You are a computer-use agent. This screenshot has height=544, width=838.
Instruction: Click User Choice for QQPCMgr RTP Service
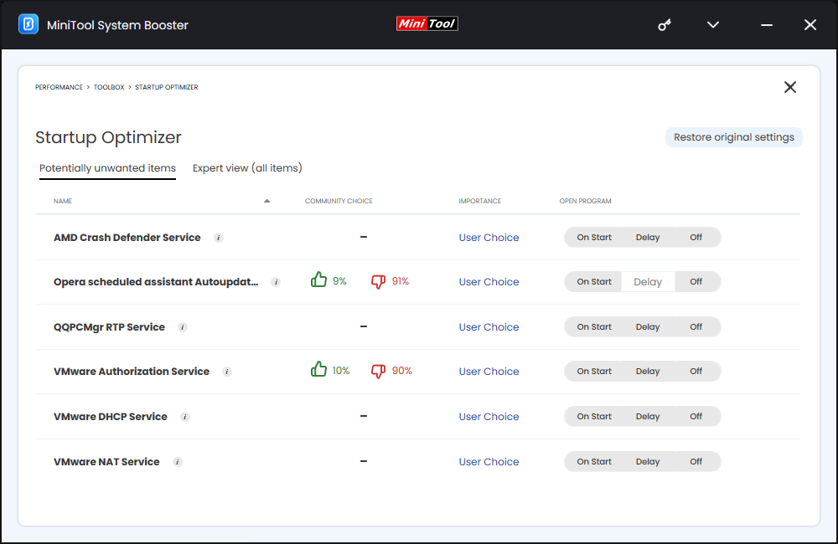point(489,327)
